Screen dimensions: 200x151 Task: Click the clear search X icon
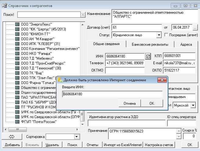pos(83,15)
